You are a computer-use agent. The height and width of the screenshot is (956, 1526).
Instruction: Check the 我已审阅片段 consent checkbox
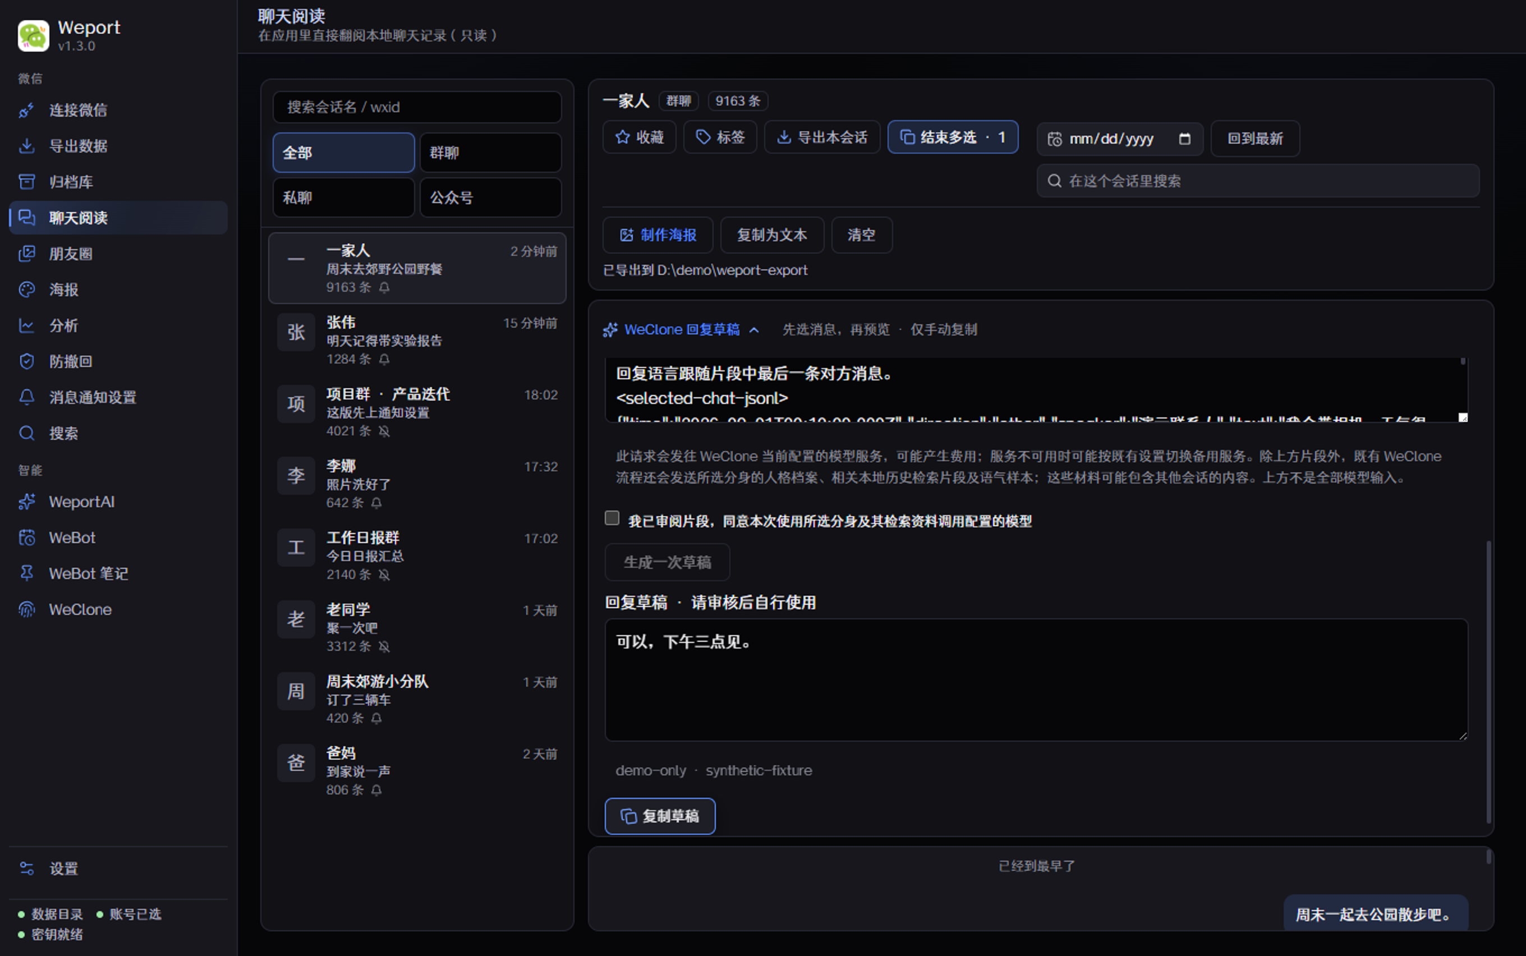point(612,518)
